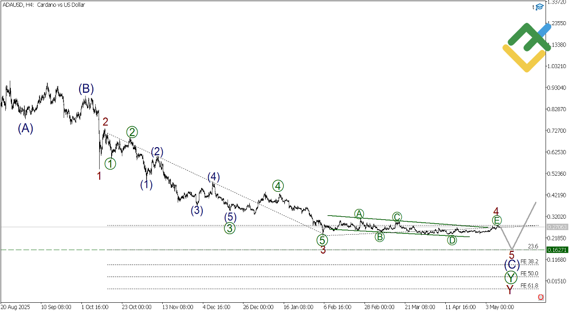Click the red circle indicator icon
This screenshot has height=312, width=573.
coord(540,298)
